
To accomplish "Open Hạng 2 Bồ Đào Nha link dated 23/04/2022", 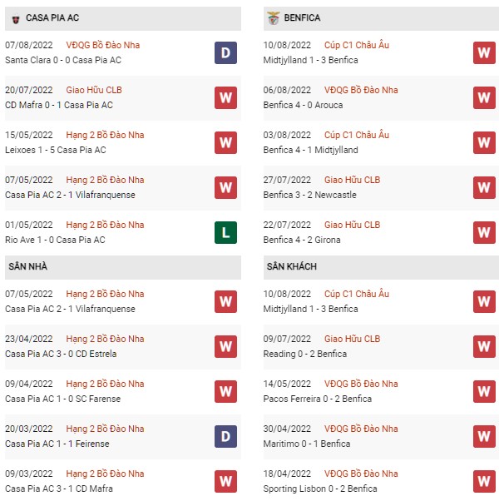I will (105, 339).
